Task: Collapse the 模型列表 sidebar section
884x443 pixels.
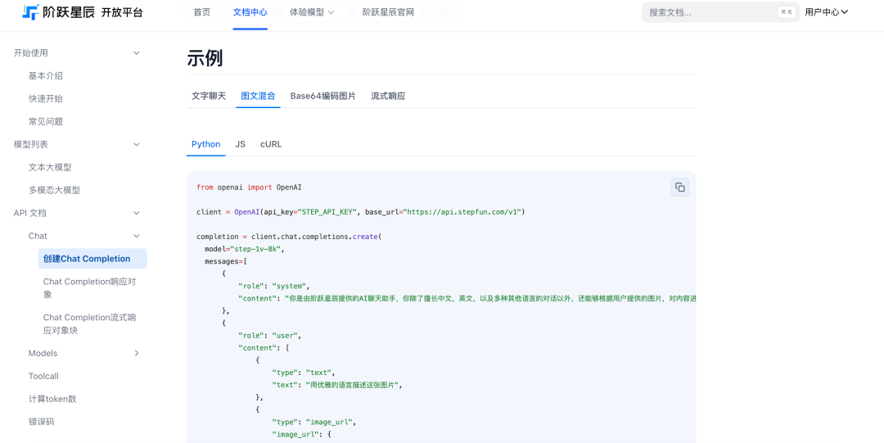Action: point(137,145)
